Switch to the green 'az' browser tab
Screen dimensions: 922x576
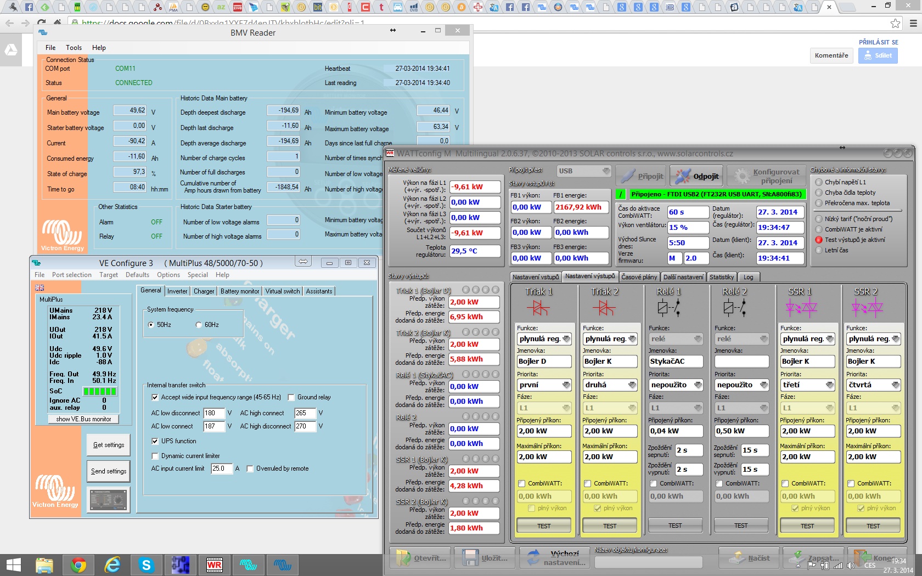pyautogui.click(x=221, y=7)
